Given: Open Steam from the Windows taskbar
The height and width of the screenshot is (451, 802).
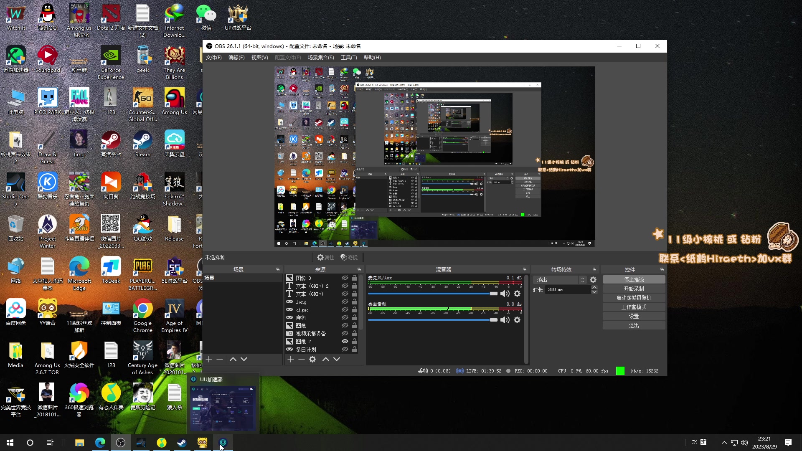Looking at the screenshot, I should point(182,443).
